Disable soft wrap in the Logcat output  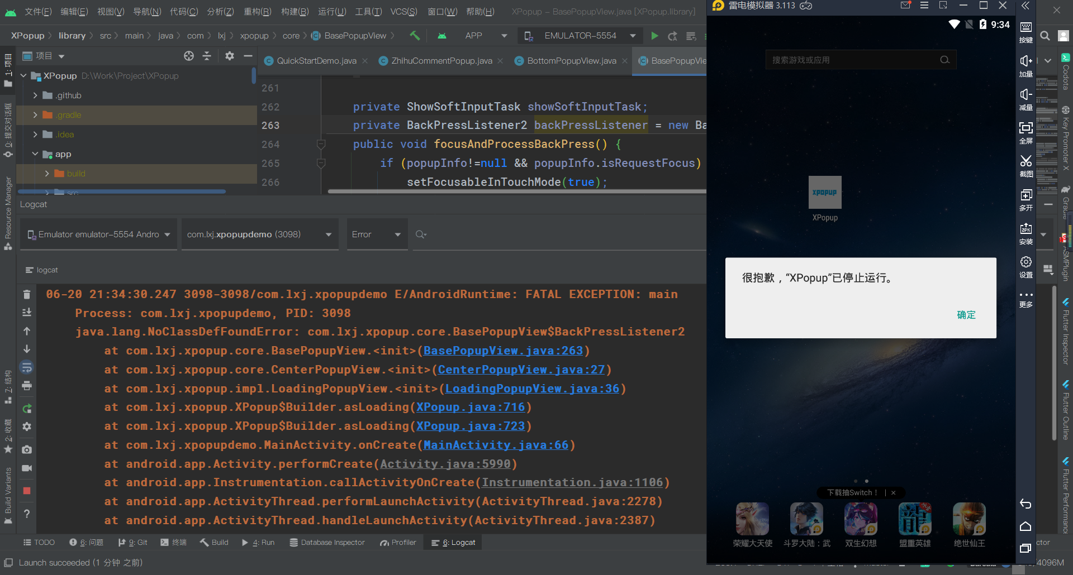coord(26,367)
